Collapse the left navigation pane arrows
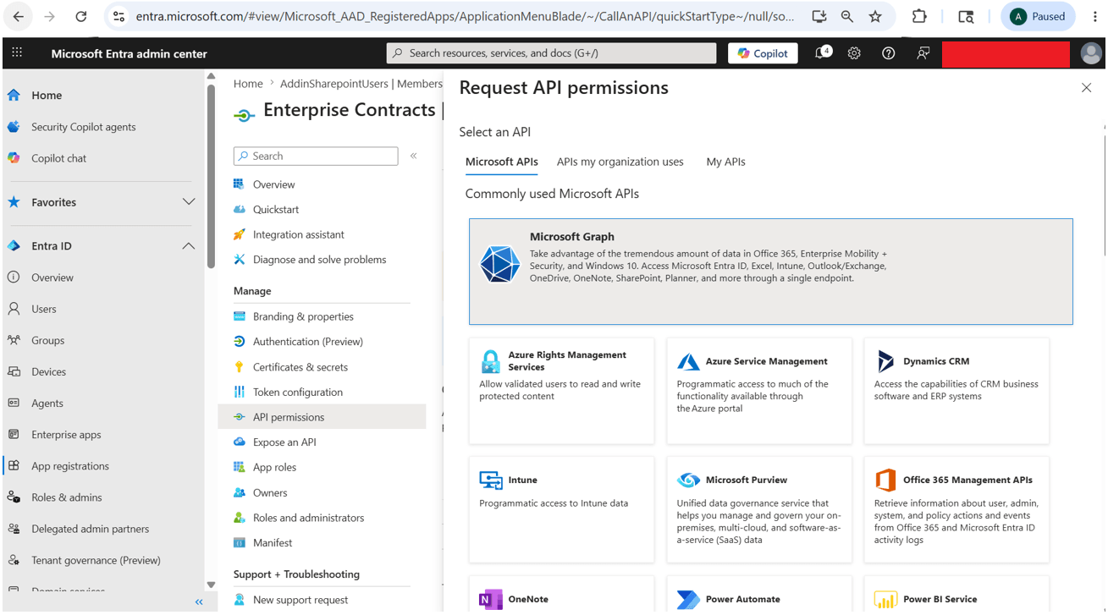Image resolution: width=1108 pixels, height=615 pixels. pyautogui.click(x=199, y=602)
